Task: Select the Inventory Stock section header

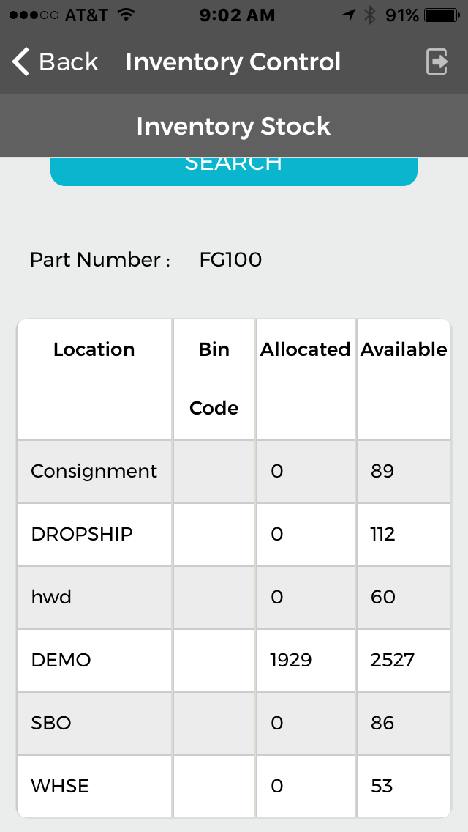Action: coord(234,126)
